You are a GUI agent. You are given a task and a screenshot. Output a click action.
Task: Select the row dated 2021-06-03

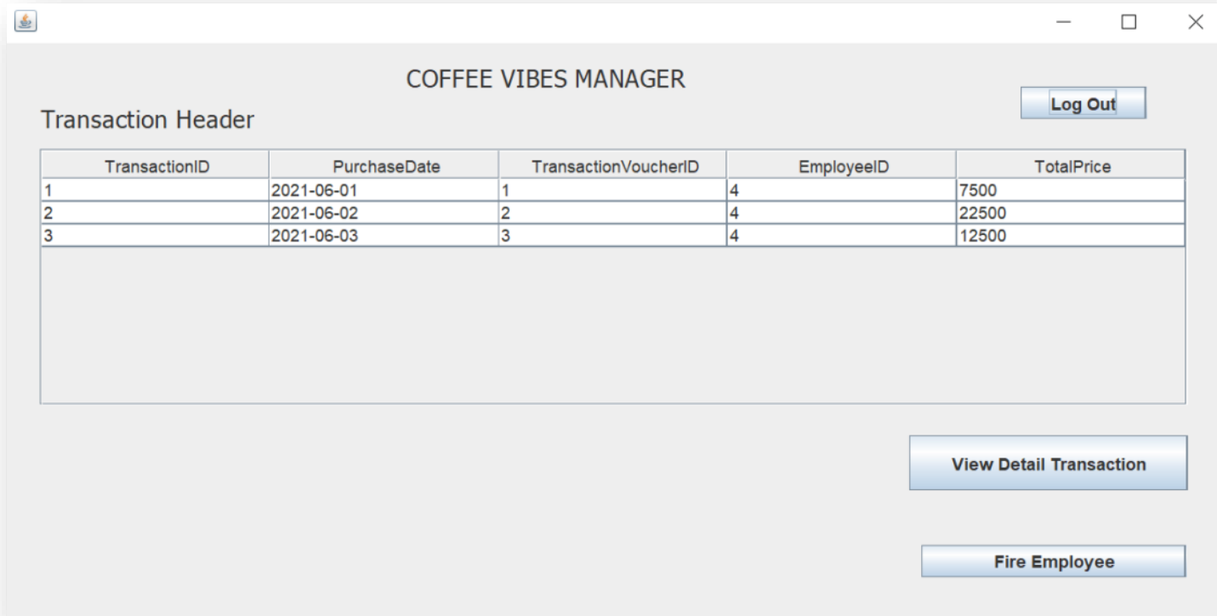(x=384, y=237)
